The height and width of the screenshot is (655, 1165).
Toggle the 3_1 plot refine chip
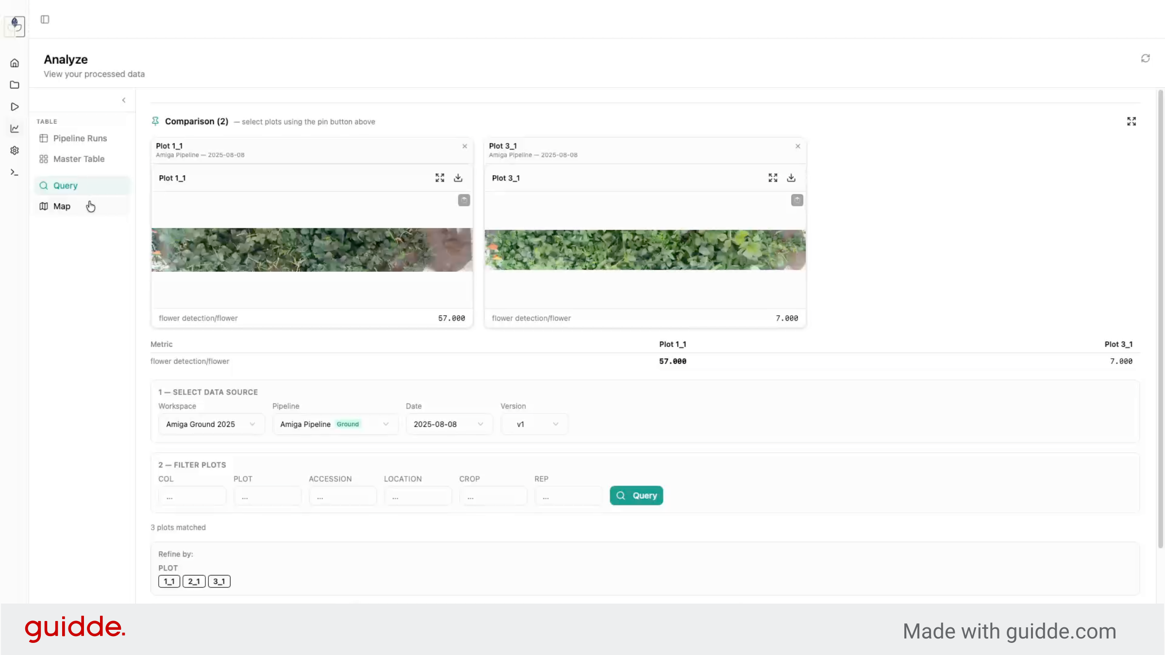(219, 581)
